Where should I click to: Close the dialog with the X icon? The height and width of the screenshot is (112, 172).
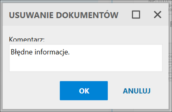coord(157,15)
